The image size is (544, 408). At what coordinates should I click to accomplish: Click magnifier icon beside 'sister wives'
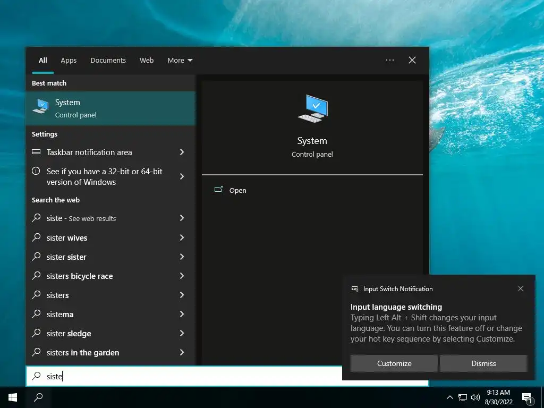[36, 237]
